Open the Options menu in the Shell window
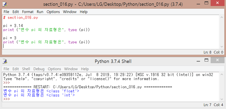Viewport: 226px width, 109px height. click(x=54, y=69)
